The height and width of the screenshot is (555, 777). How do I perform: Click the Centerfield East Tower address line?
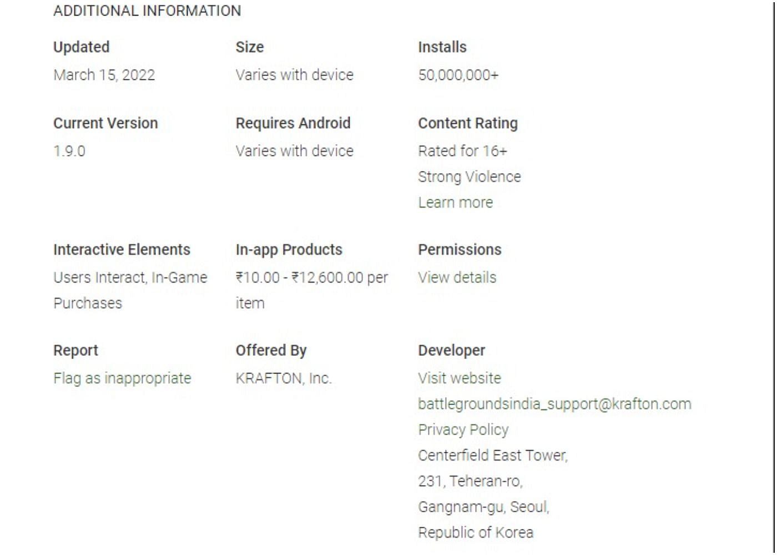tap(492, 456)
